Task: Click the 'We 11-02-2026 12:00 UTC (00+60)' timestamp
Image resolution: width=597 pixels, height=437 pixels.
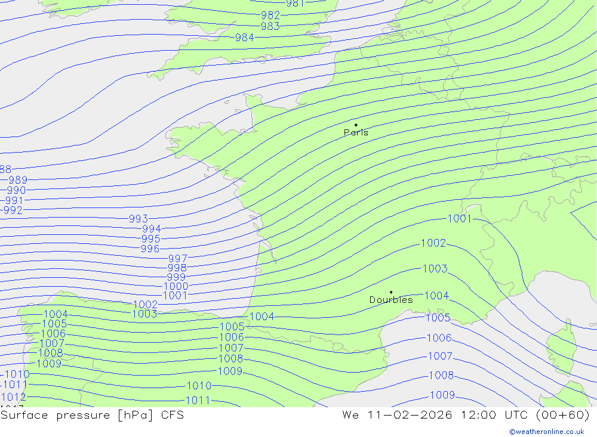Action: pyautogui.click(x=466, y=415)
